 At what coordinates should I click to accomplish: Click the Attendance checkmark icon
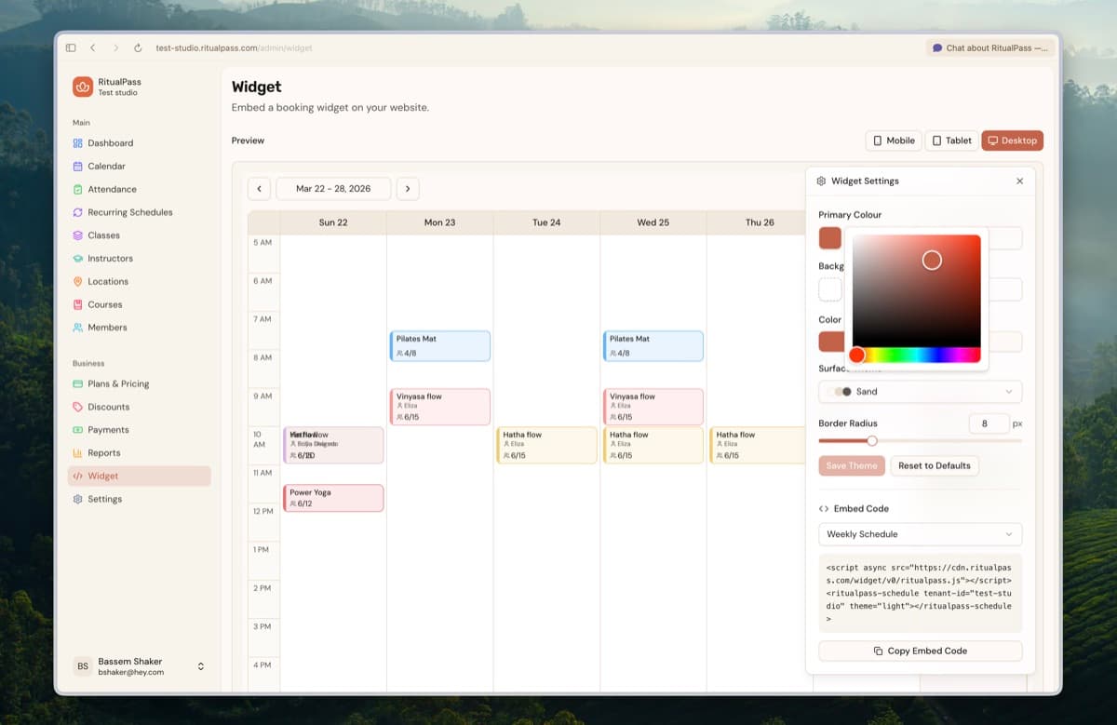pos(78,189)
